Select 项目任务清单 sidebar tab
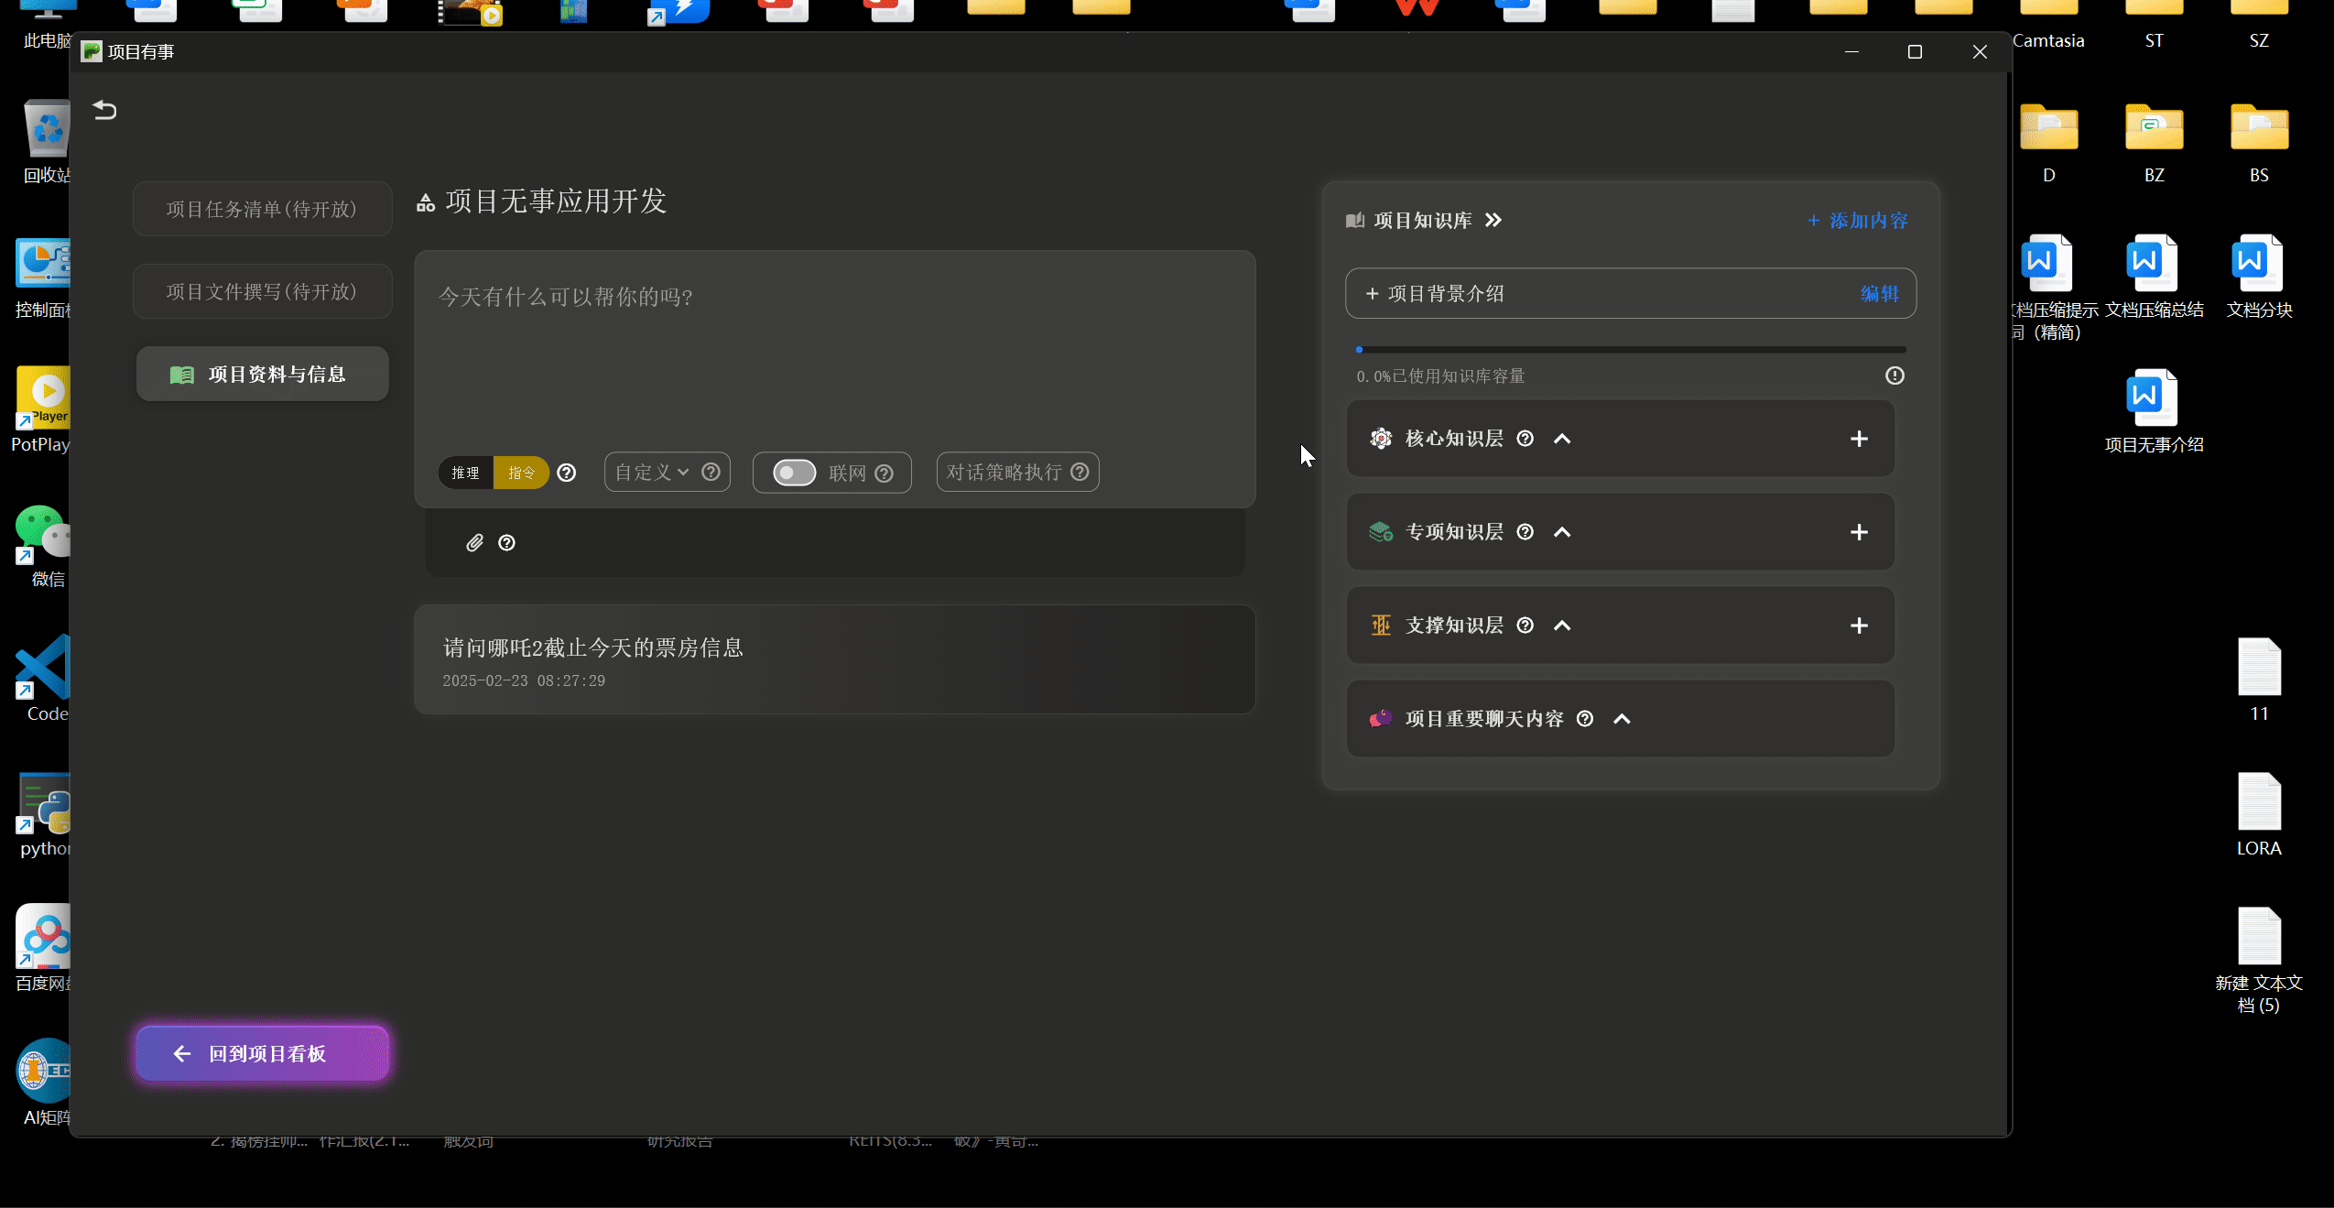2334x1208 pixels. click(263, 209)
